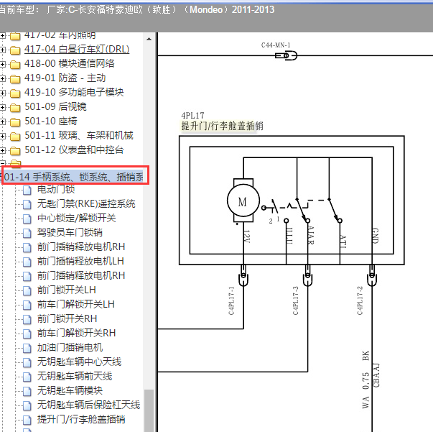Open 前门锁开关RH diagram
Viewport: 433px width, 432px height.
(67, 319)
